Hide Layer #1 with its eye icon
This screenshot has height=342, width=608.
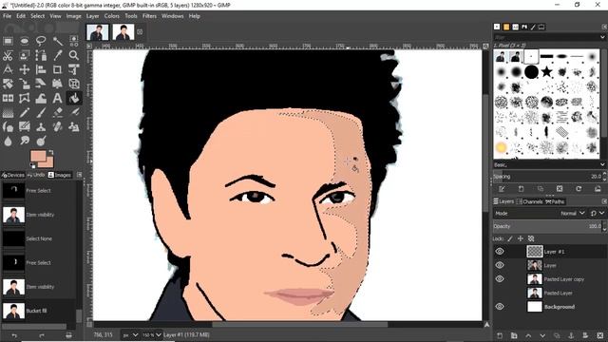pyautogui.click(x=500, y=252)
